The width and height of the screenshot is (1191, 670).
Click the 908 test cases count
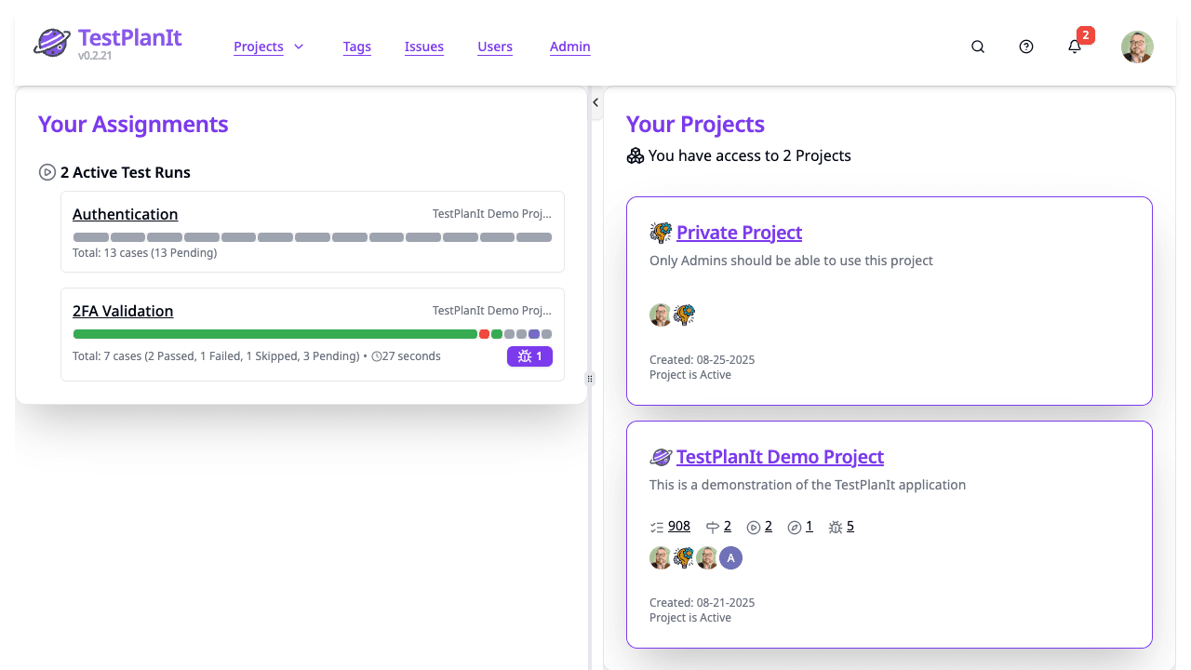[678, 526]
